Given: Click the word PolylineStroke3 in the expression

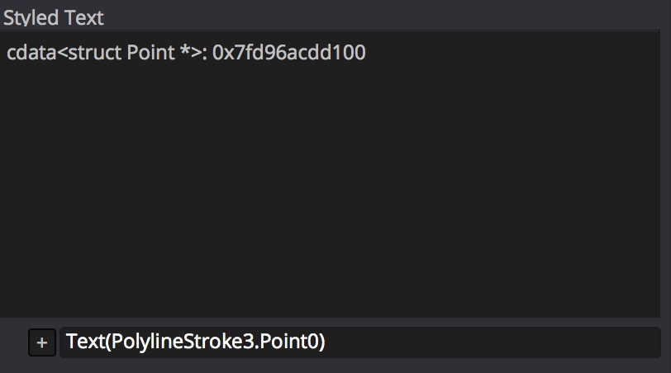Looking at the screenshot, I should pos(183,342).
